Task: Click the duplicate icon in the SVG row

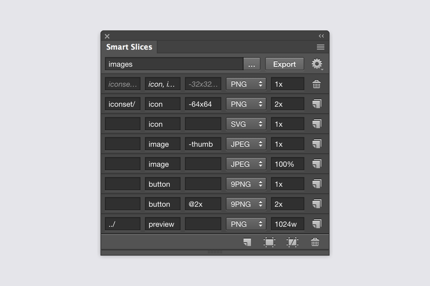Action: [x=316, y=124]
